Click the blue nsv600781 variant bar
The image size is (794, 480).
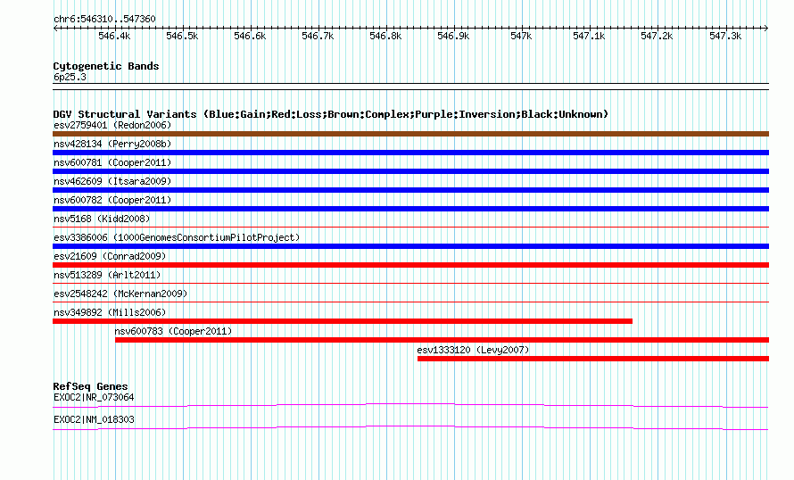(410, 171)
